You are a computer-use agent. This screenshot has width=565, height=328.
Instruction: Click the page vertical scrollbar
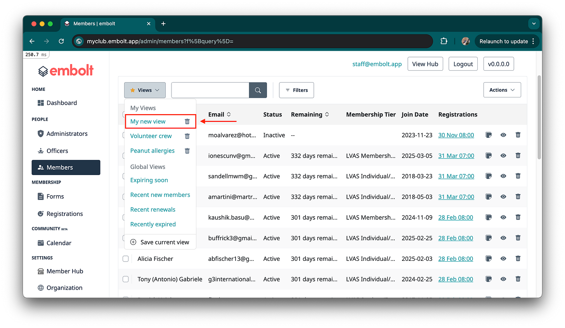click(539, 116)
